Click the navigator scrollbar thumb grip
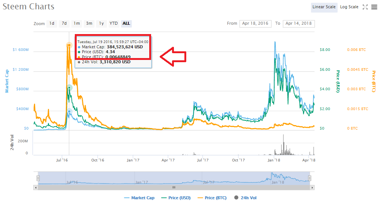Viewport: 380px width, 203px height. (174, 188)
